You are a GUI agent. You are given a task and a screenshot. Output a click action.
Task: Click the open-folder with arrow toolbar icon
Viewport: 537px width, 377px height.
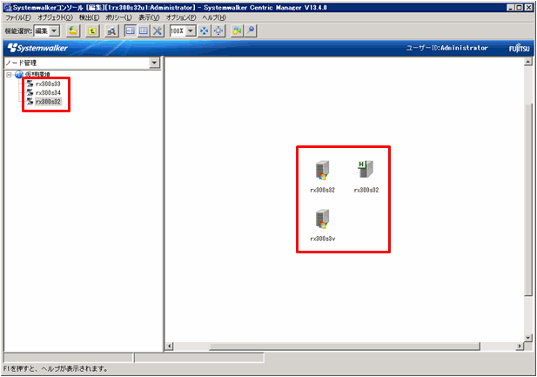(73, 30)
